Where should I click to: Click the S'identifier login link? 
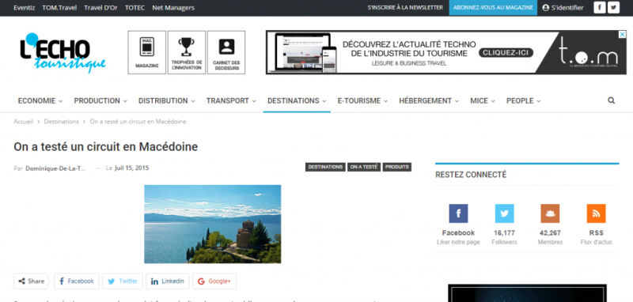click(563, 8)
